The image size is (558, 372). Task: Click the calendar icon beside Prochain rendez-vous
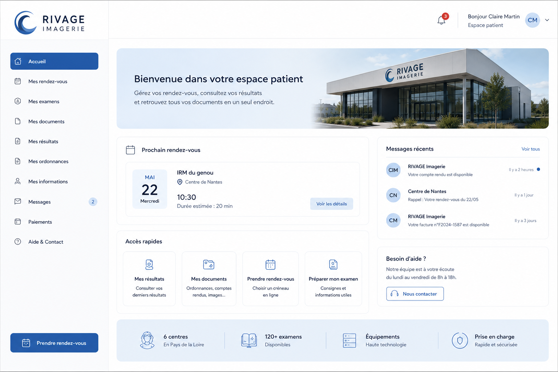(x=130, y=150)
